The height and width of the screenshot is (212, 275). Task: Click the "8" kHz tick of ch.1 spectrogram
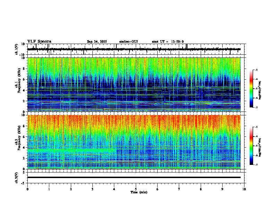click(24, 69)
